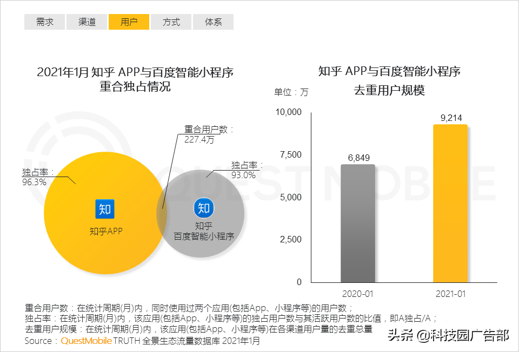Click the 9,214 bar value label

pos(451,118)
